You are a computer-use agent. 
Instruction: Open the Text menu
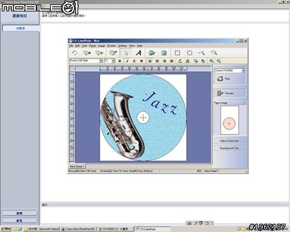click(84, 46)
